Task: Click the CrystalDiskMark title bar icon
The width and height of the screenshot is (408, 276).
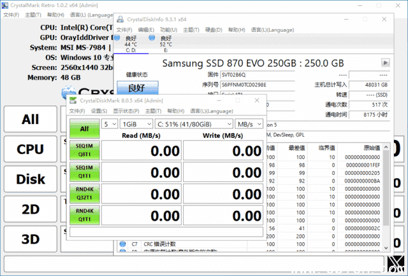Action: [x=73, y=100]
